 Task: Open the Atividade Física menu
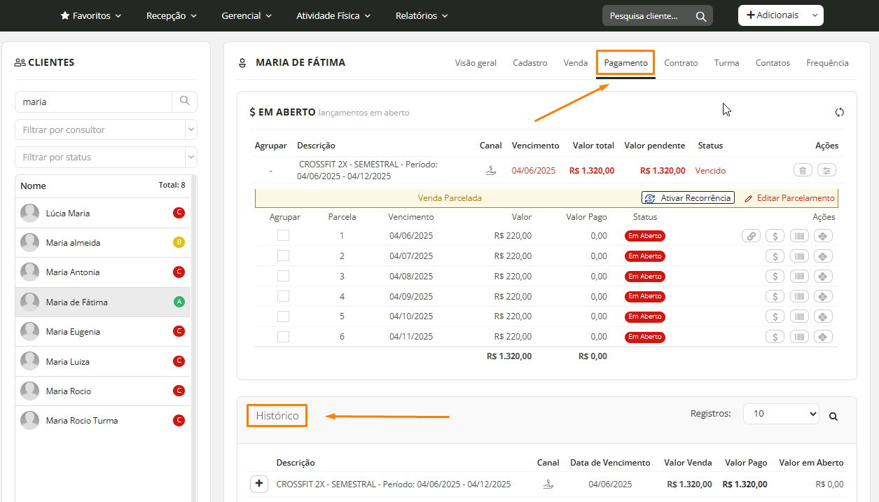click(x=333, y=15)
